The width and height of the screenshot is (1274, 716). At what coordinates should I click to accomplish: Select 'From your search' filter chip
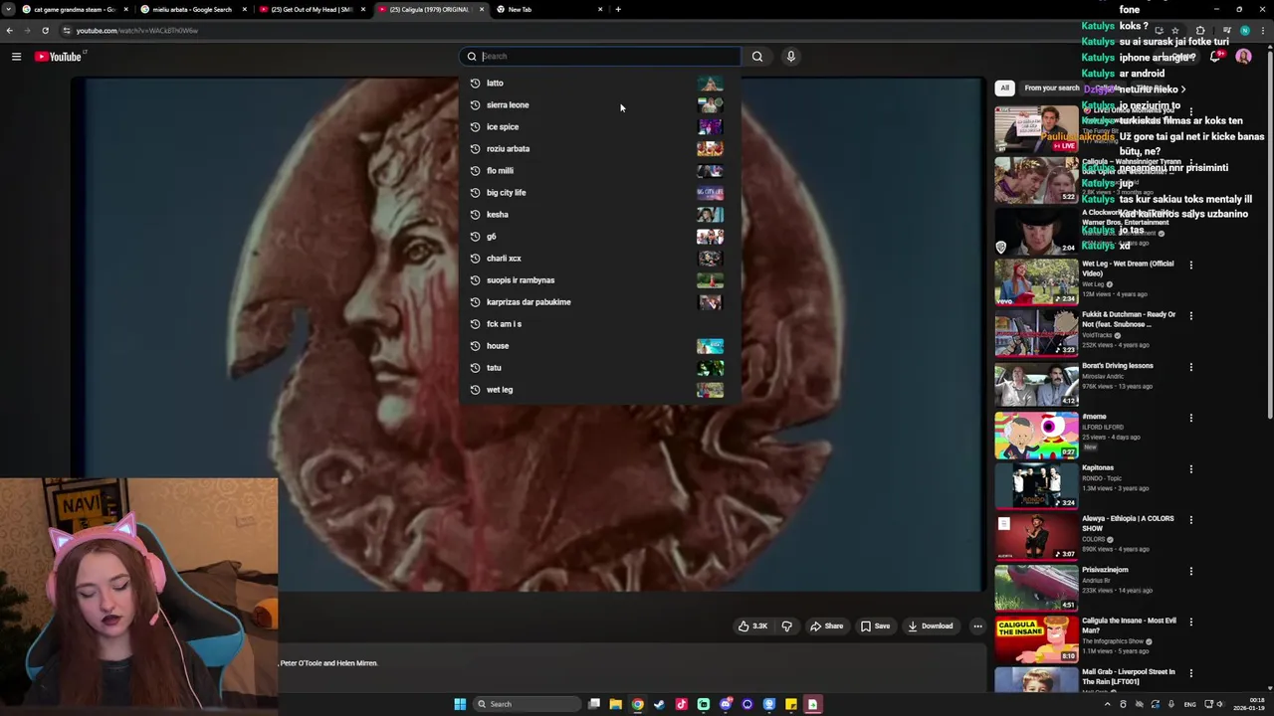click(x=1051, y=88)
